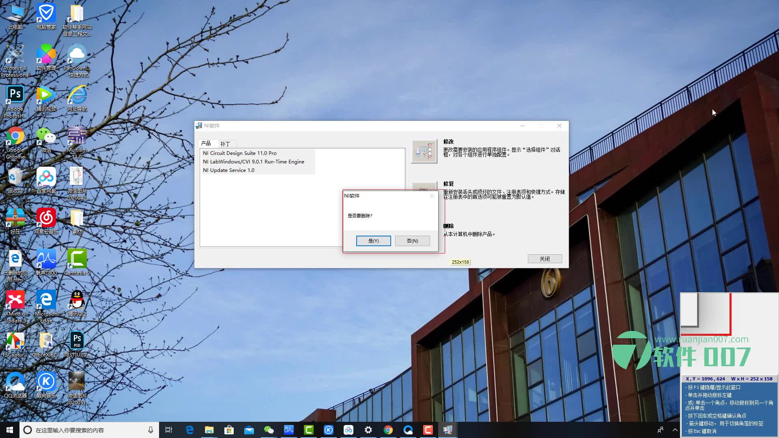Viewport: 779px width, 438px height.
Task: Select the 产品 tab
Action: pyautogui.click(x=206, y=144)
